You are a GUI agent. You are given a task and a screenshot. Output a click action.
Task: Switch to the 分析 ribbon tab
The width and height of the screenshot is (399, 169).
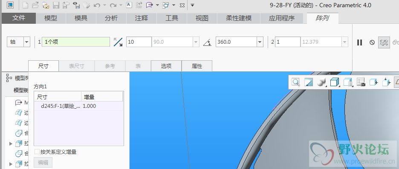pos(111,18)
